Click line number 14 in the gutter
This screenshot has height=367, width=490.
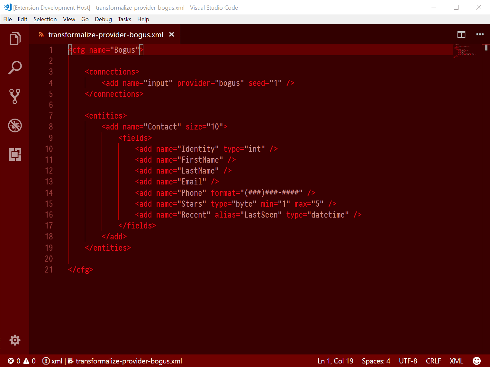tap(49, 193)
